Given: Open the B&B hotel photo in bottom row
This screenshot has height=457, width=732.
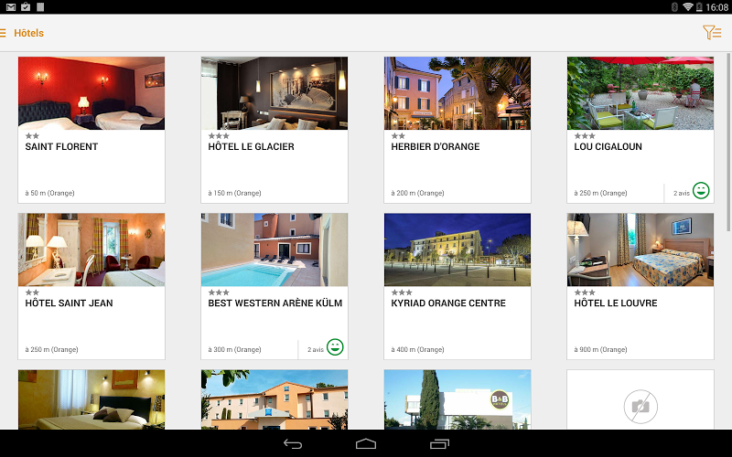Looking at the screenshot, I should point(457,399).
